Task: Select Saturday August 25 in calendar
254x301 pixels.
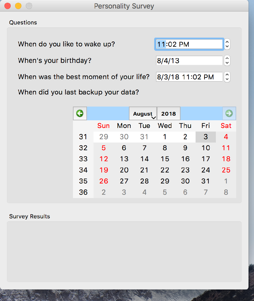Action: point(226,170)
